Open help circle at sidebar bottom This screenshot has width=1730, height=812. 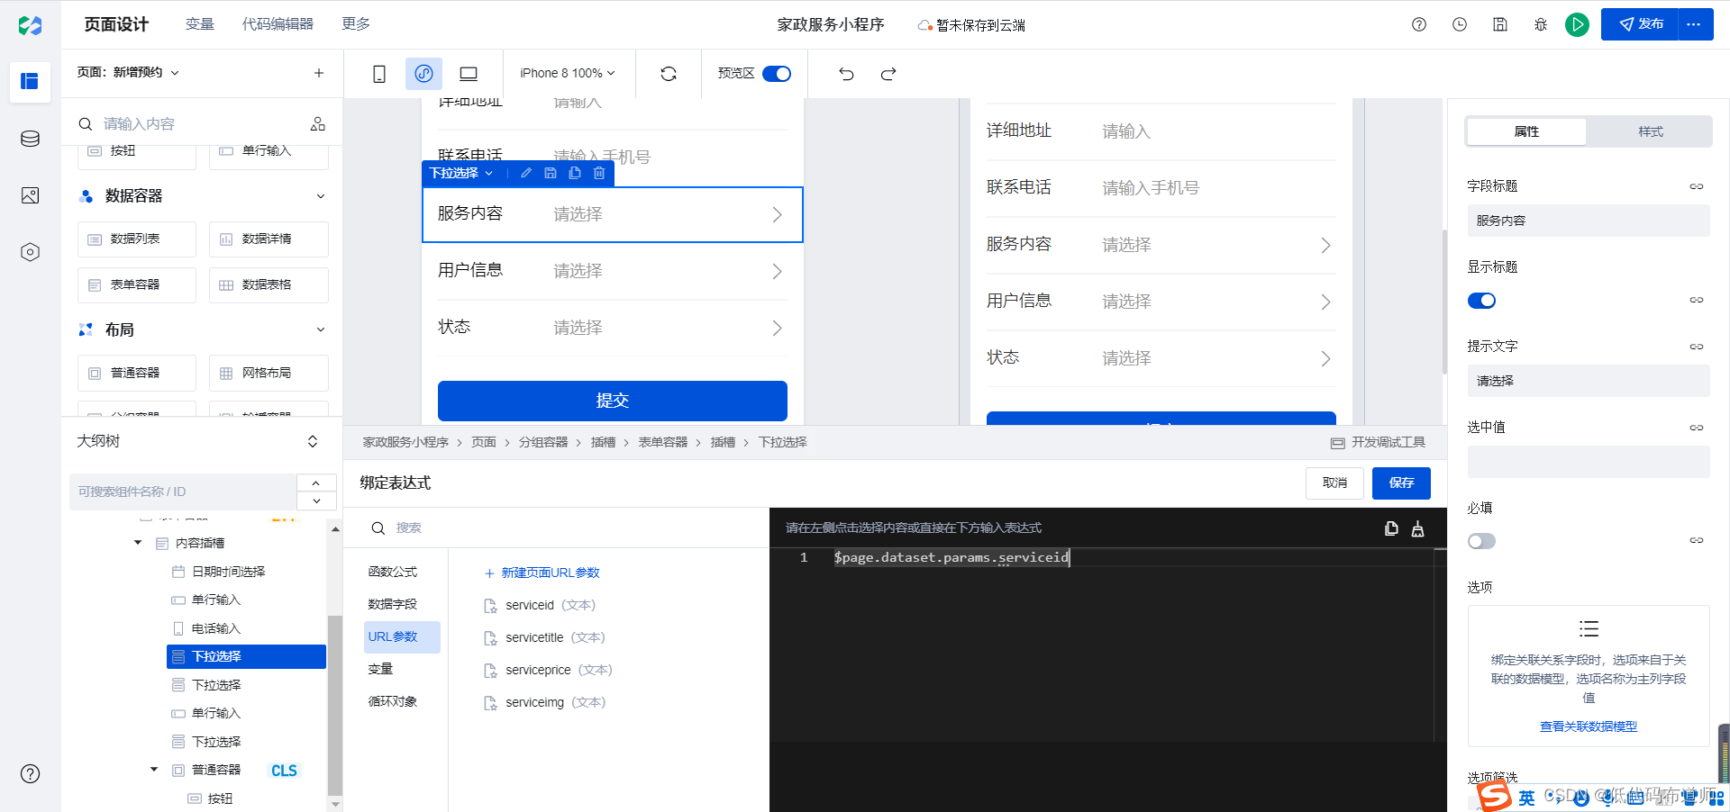tap(30, 773)
